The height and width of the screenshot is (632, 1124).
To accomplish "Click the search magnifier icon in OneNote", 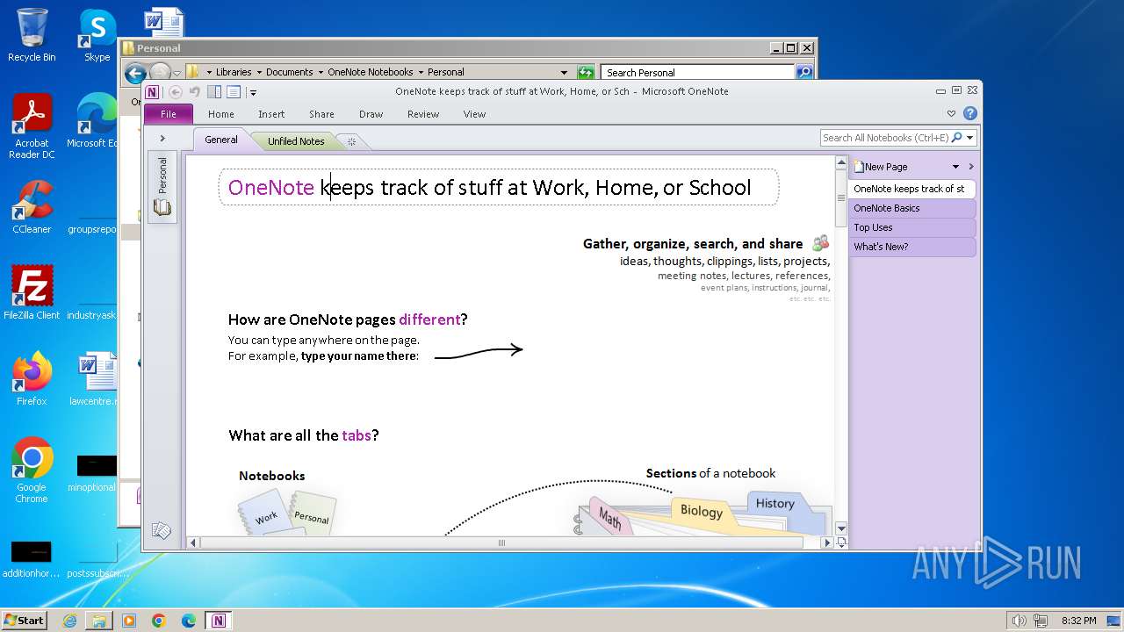I will coord(957,138).
